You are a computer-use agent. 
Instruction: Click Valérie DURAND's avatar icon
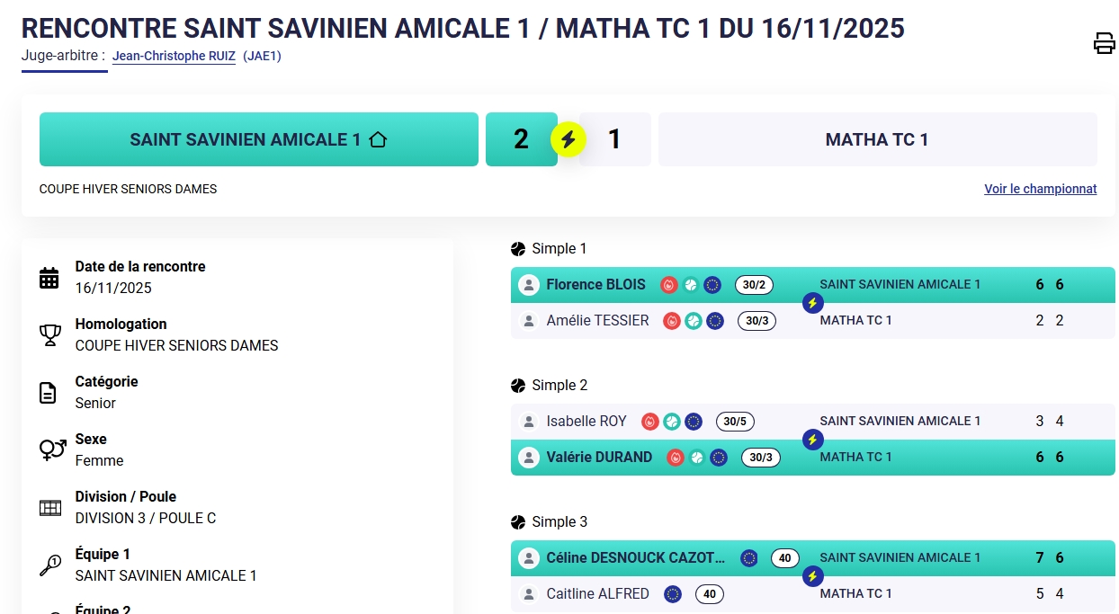pos(529,458)
